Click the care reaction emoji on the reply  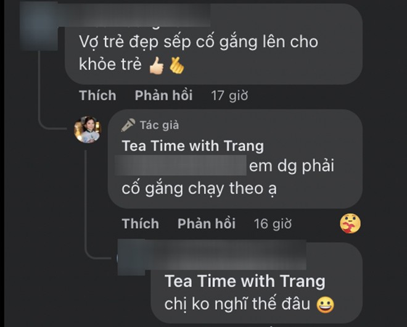coord(350,223)
